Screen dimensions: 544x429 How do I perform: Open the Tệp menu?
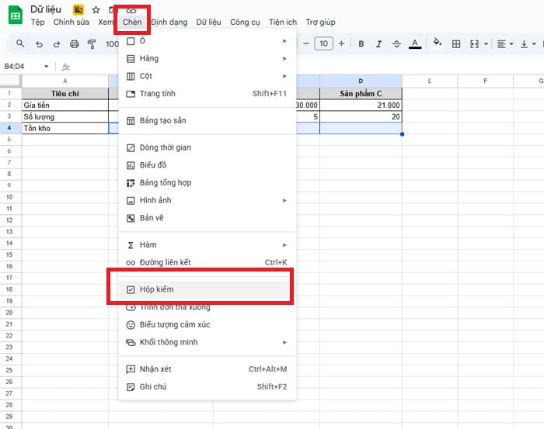[x=38, y=22]
